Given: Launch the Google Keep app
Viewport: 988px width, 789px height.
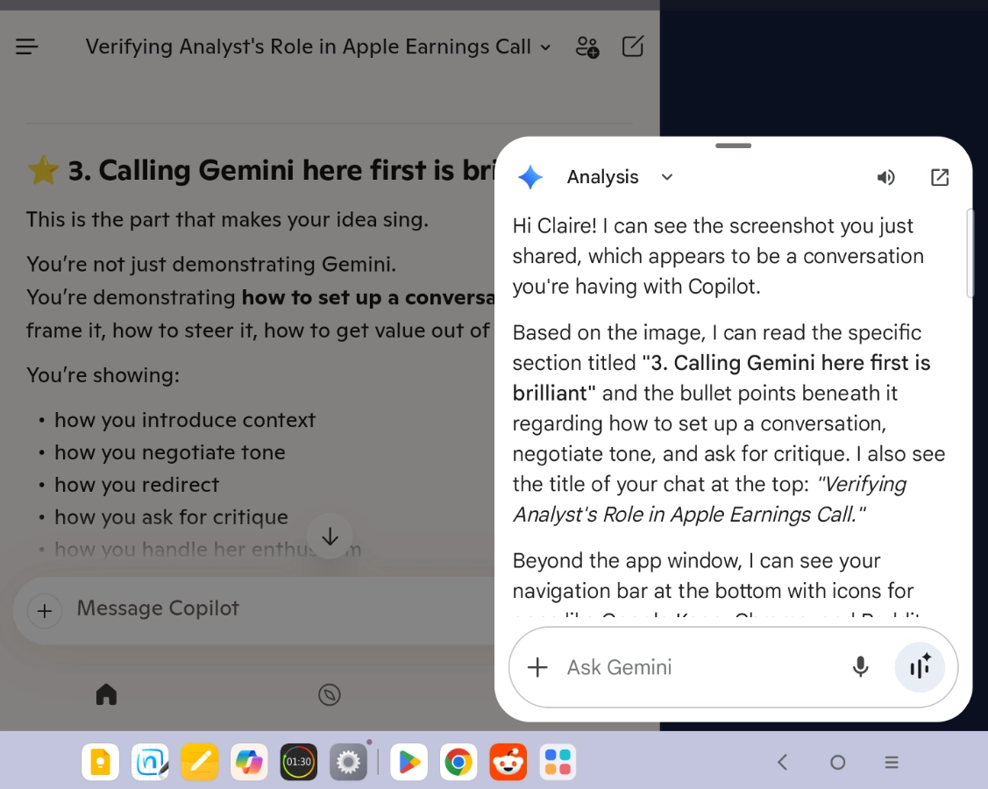Looking at the screenshot, I should (x=100, y=762).
